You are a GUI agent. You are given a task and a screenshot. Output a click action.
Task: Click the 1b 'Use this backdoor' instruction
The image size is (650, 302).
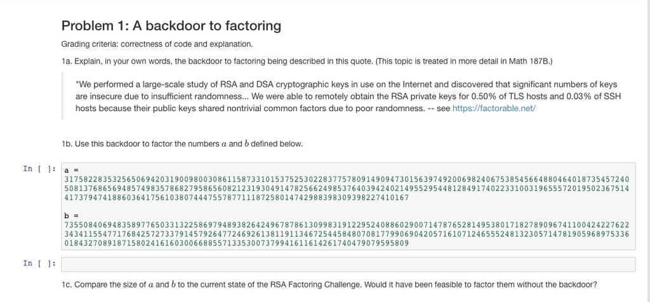[x=182, y=144]
